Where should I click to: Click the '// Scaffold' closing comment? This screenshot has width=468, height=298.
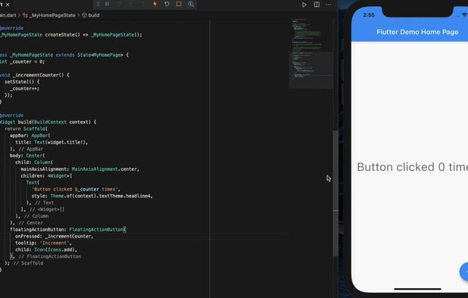coord(28,263)
